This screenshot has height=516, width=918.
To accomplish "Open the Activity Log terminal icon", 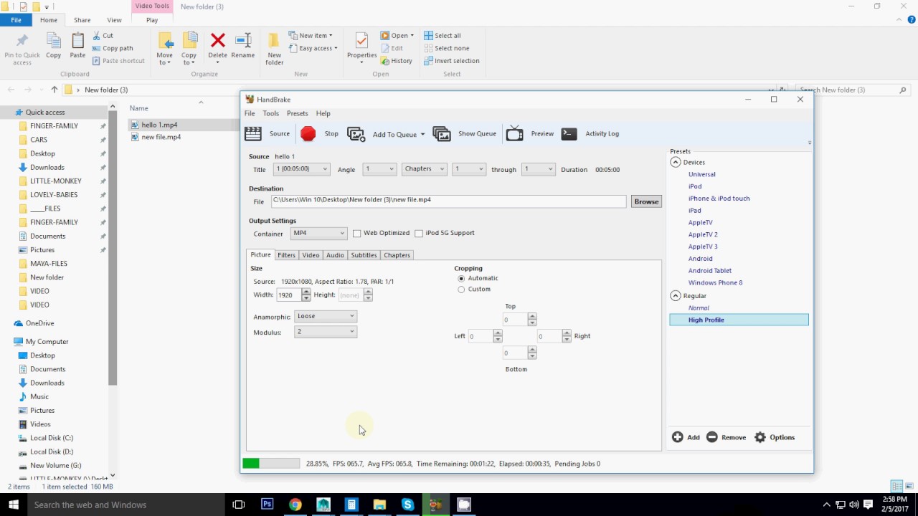I will tap(569, 133).
